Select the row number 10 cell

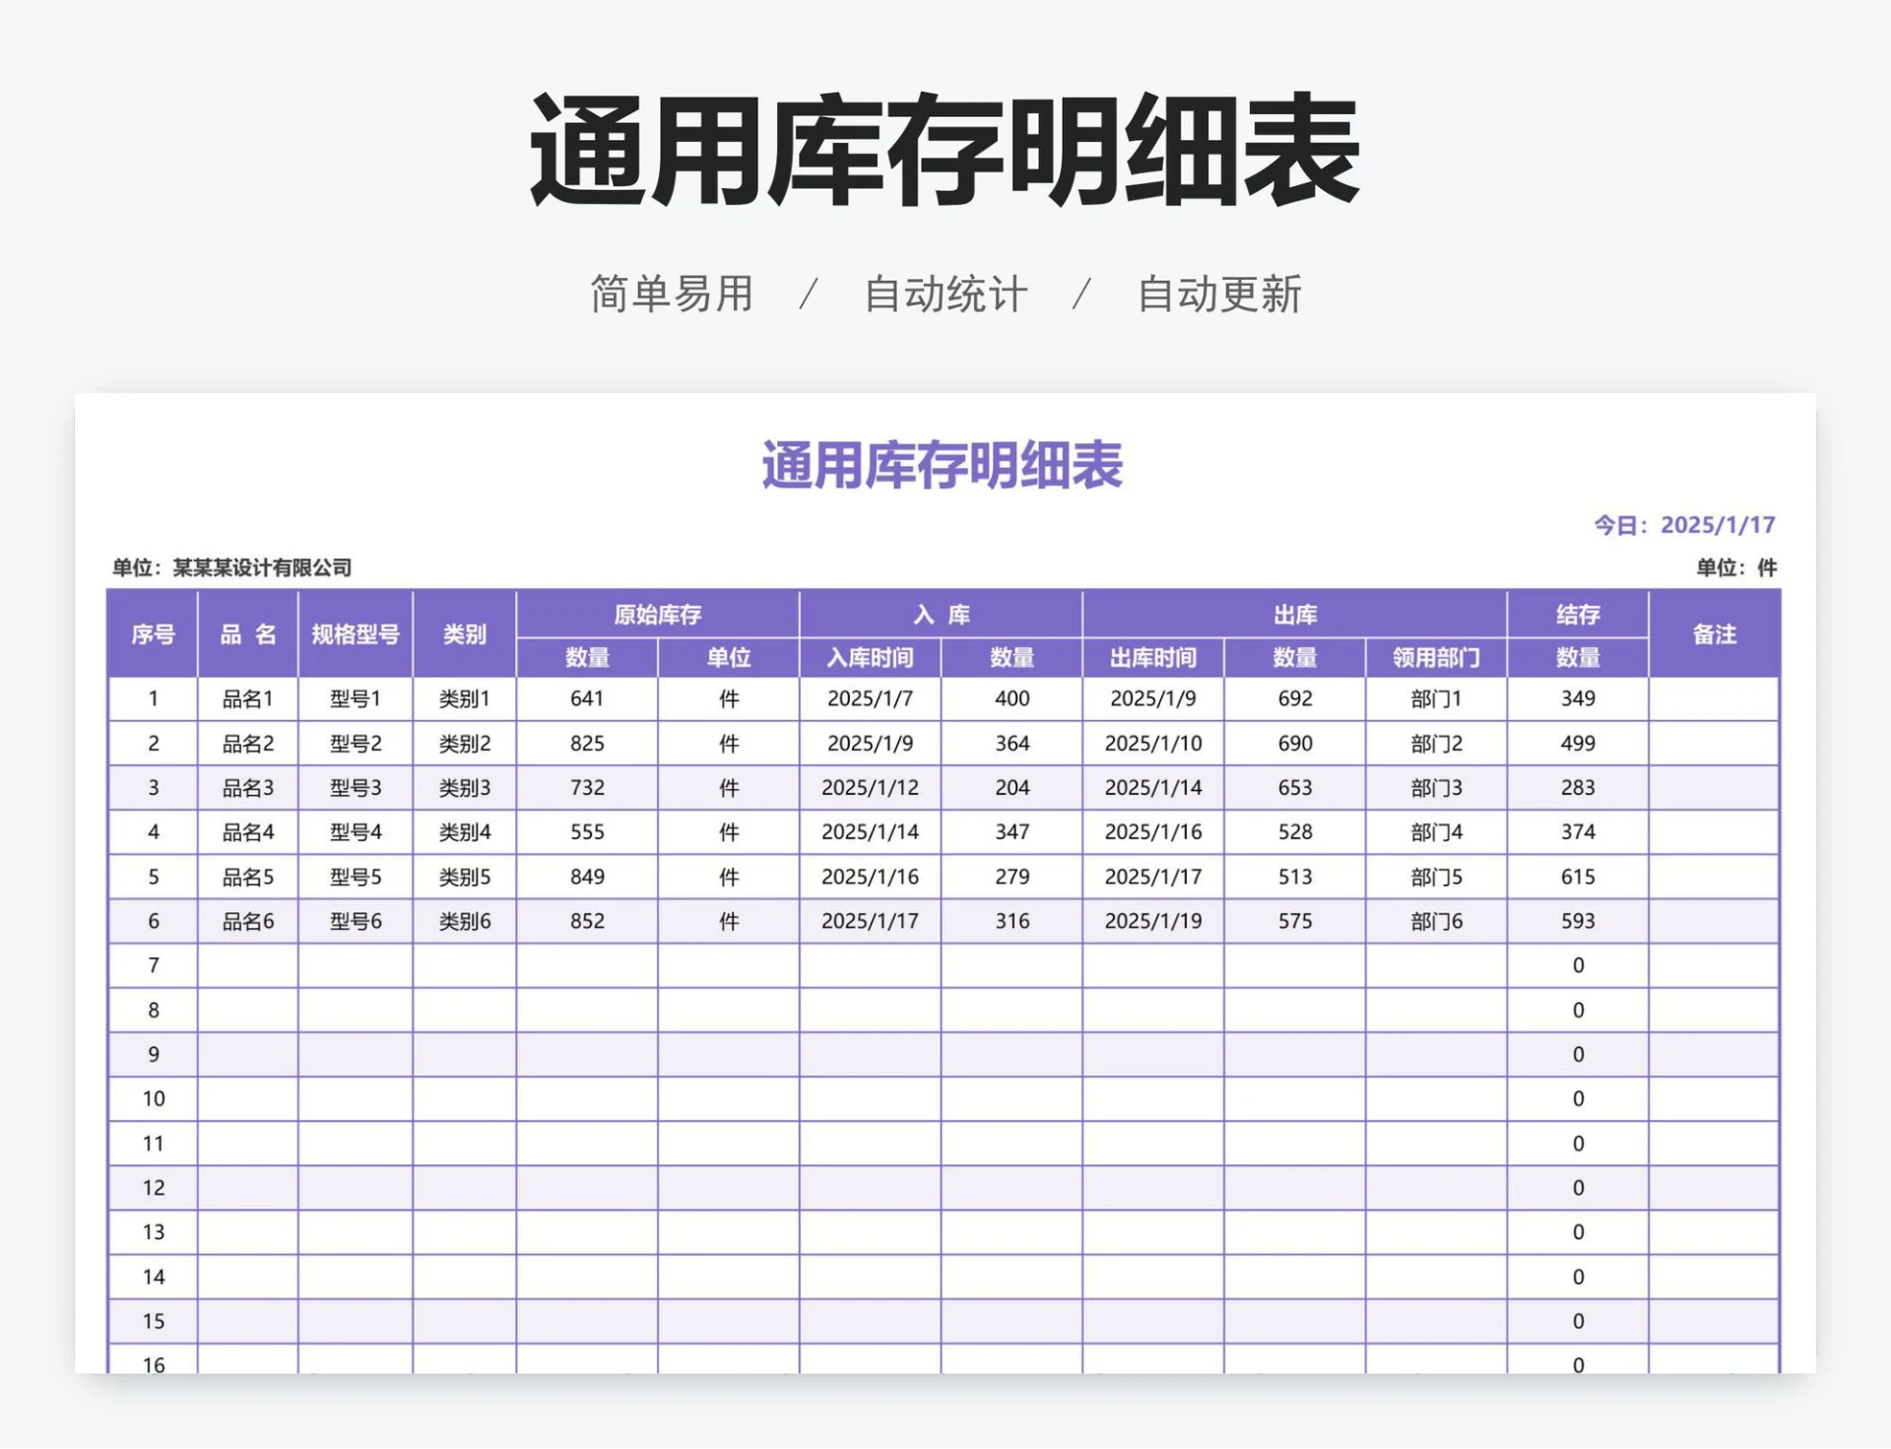[153, 1098]
